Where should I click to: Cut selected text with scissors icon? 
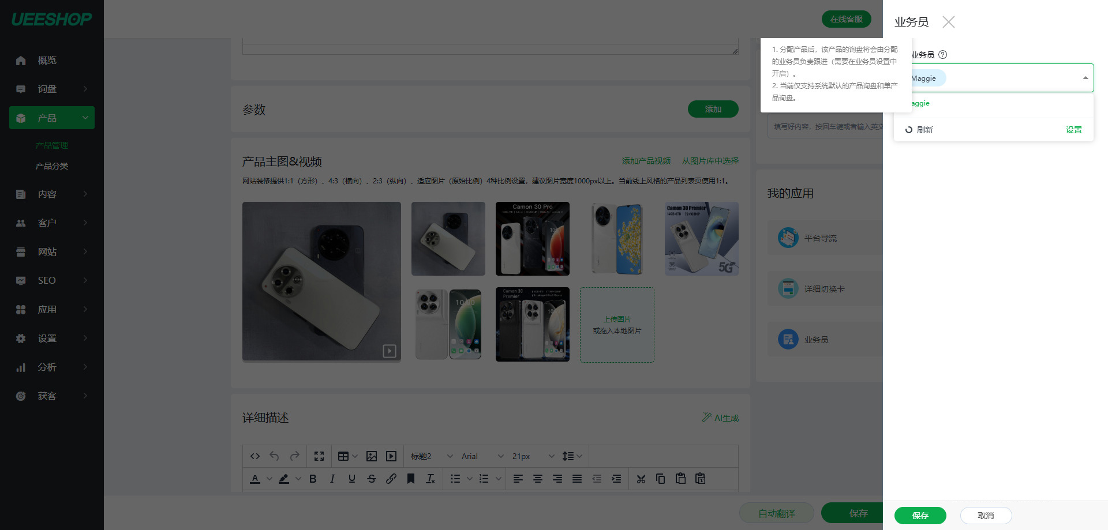click(x=641, y=479)
